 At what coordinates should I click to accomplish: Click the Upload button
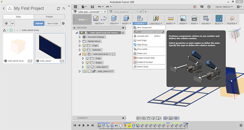pos(39,23)
